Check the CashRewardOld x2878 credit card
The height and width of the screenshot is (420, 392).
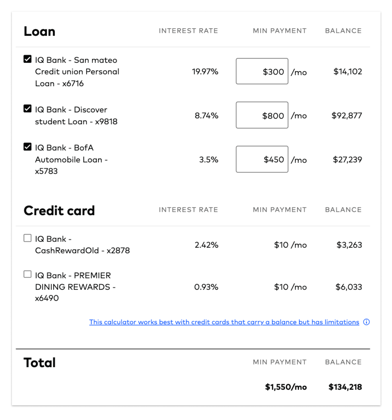[28, 238]
